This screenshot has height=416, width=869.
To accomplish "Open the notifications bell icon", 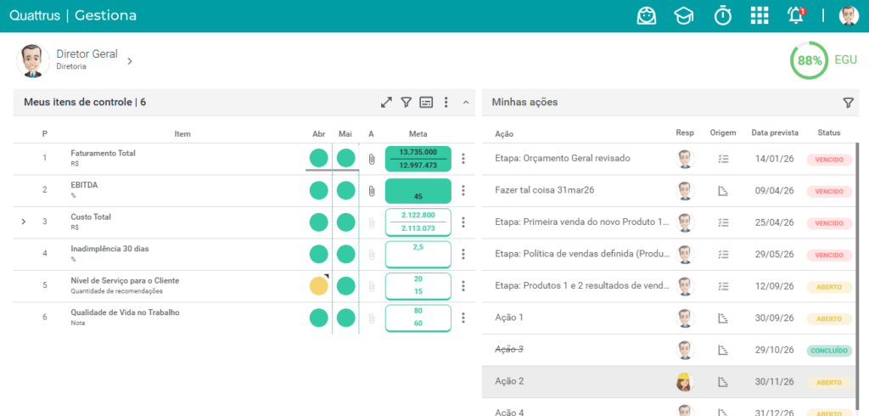I will coord(796,15).
